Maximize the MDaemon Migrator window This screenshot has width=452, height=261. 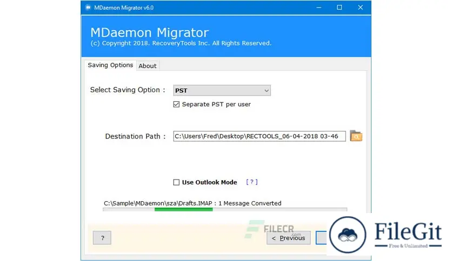[x=340, y=8]
